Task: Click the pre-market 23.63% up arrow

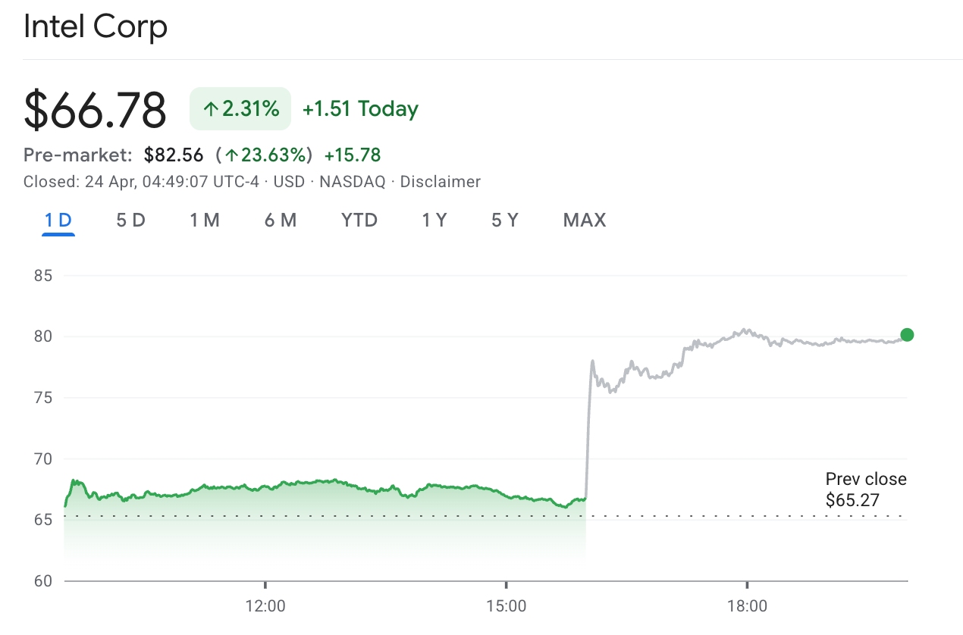Action: [231, 156]
